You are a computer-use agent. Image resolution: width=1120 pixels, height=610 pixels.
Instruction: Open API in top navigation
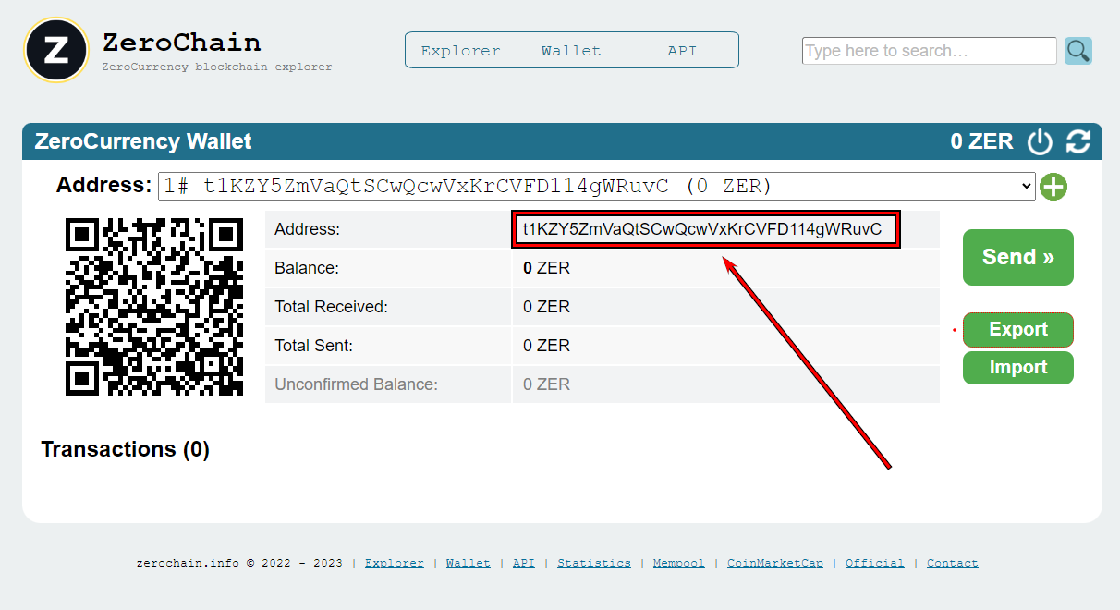pos(682,51)
